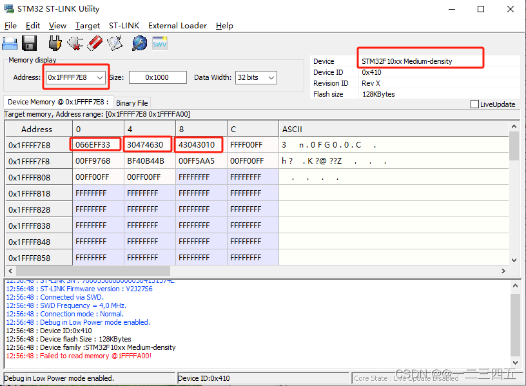Click the STM32 ST-LINK Utility title icon
Viewport: 526px width, 386px height.
(9, 8)
